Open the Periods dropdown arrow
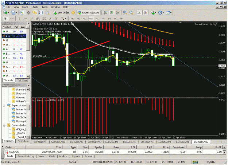 [x=163, y=13]
